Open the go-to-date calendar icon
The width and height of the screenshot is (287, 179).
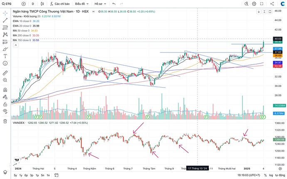[x=55, y=175]
